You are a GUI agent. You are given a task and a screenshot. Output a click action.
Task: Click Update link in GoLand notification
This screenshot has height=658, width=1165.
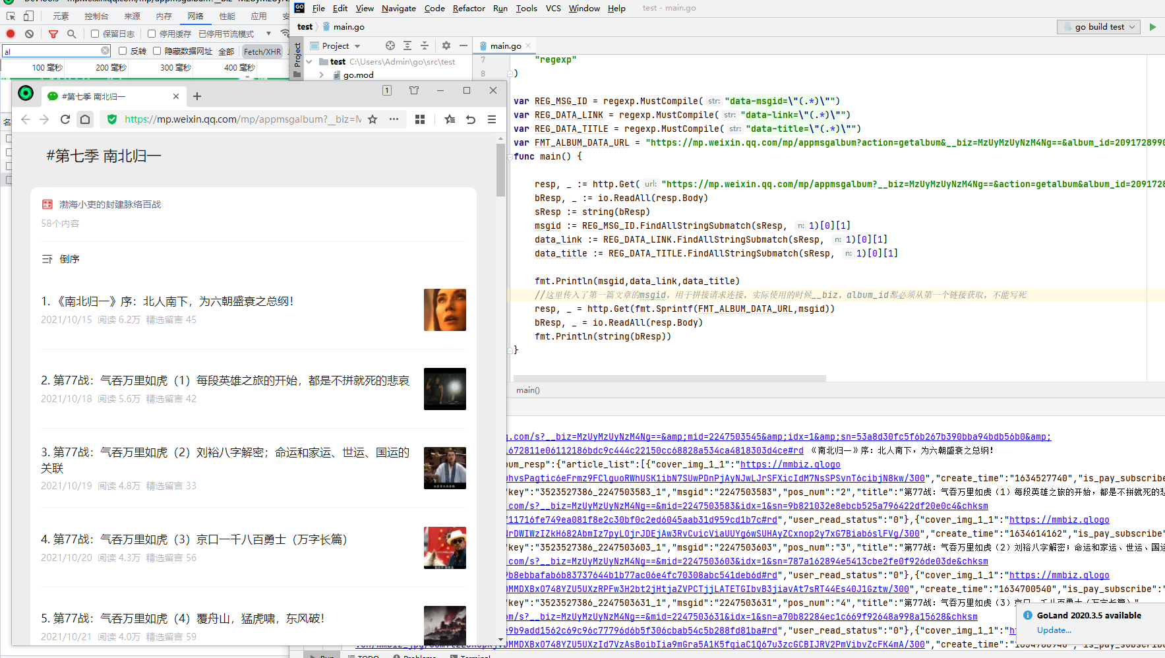(x=1054, y=630)
